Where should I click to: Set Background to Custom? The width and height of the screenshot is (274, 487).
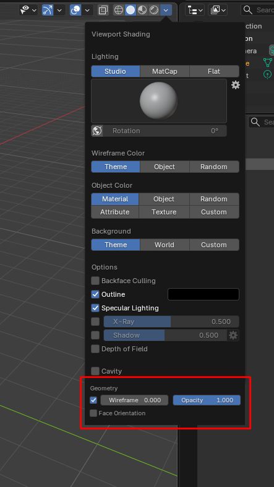pos(214,245)
